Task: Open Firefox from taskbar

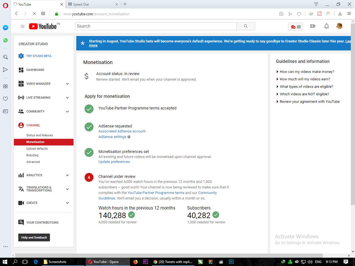Action: 135,262
